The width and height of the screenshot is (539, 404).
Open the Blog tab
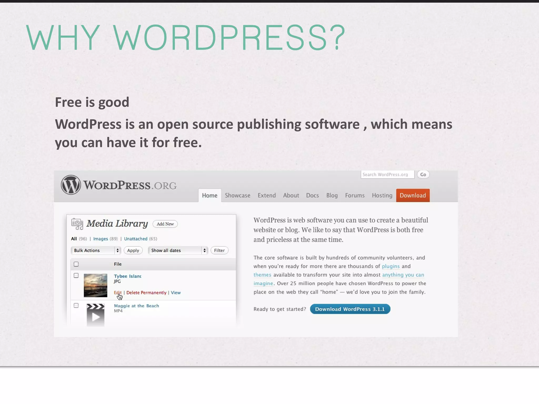click(332, 195)
